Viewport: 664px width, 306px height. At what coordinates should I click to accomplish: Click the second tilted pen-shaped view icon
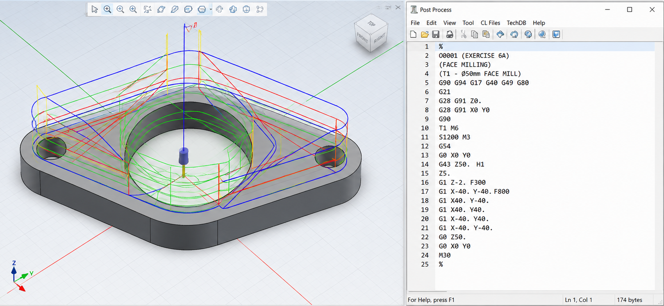tap(175, 9)
